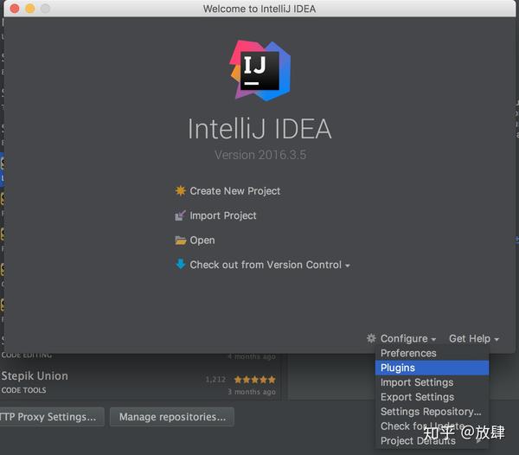
Task: Expand the Get Help dropdown
Action: pyautogui.click(x=474, y=338)
